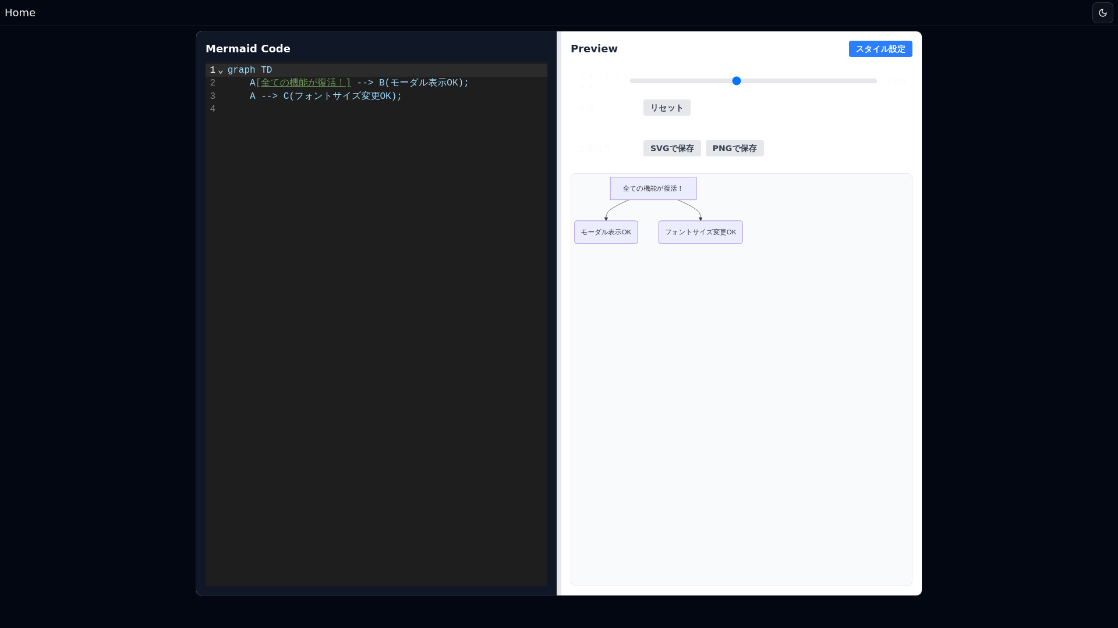This screenshot has width=1118, height=628.
Task: Click the 画像出力 label
Action: click(594, 148)
